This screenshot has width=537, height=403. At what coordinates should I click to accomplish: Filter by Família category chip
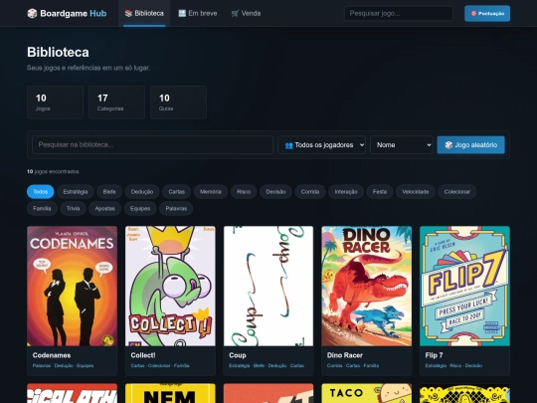point(42,208)
